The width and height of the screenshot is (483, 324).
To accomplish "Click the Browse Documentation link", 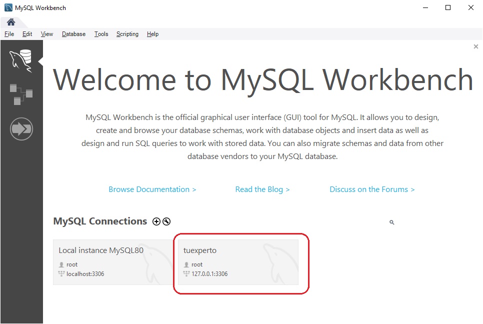I will [x=152, y=189].
